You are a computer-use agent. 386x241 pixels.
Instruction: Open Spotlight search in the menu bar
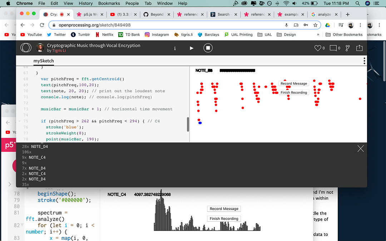coord(357,3)
